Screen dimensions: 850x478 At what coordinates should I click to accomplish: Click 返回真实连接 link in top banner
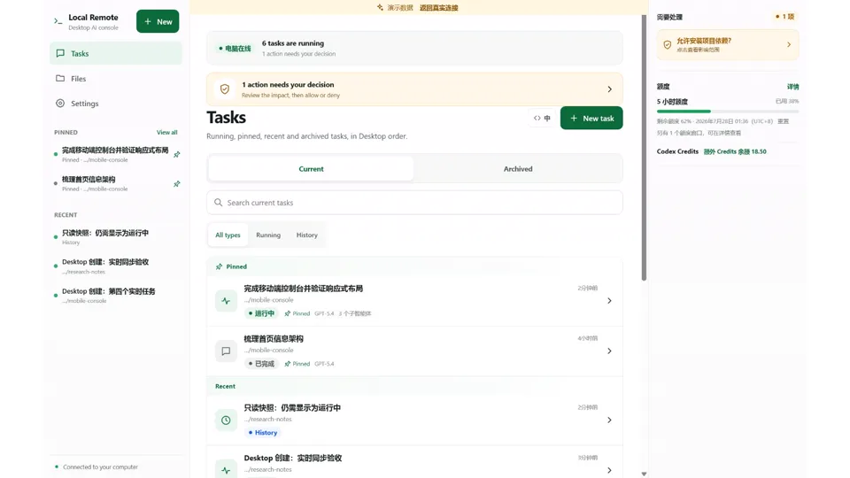(438, 8)
